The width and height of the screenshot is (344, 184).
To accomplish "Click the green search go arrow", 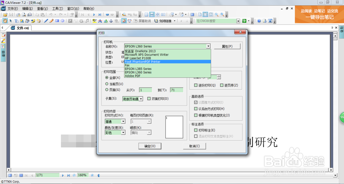I will pos(244,21).
